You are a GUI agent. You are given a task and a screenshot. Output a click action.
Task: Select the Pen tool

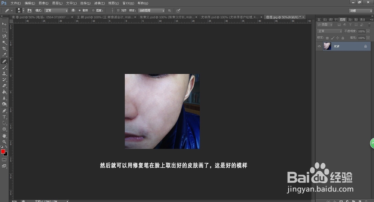(4, 111)
